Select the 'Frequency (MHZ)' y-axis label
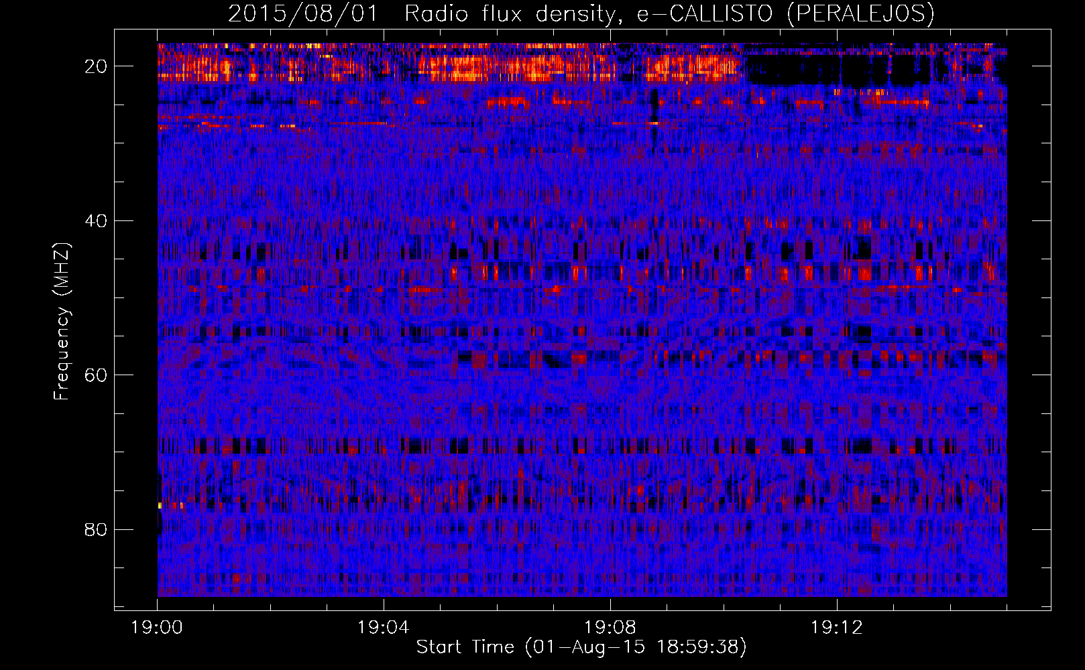The width and height of the screenshot is (1085, 670). tap(62, 322)
